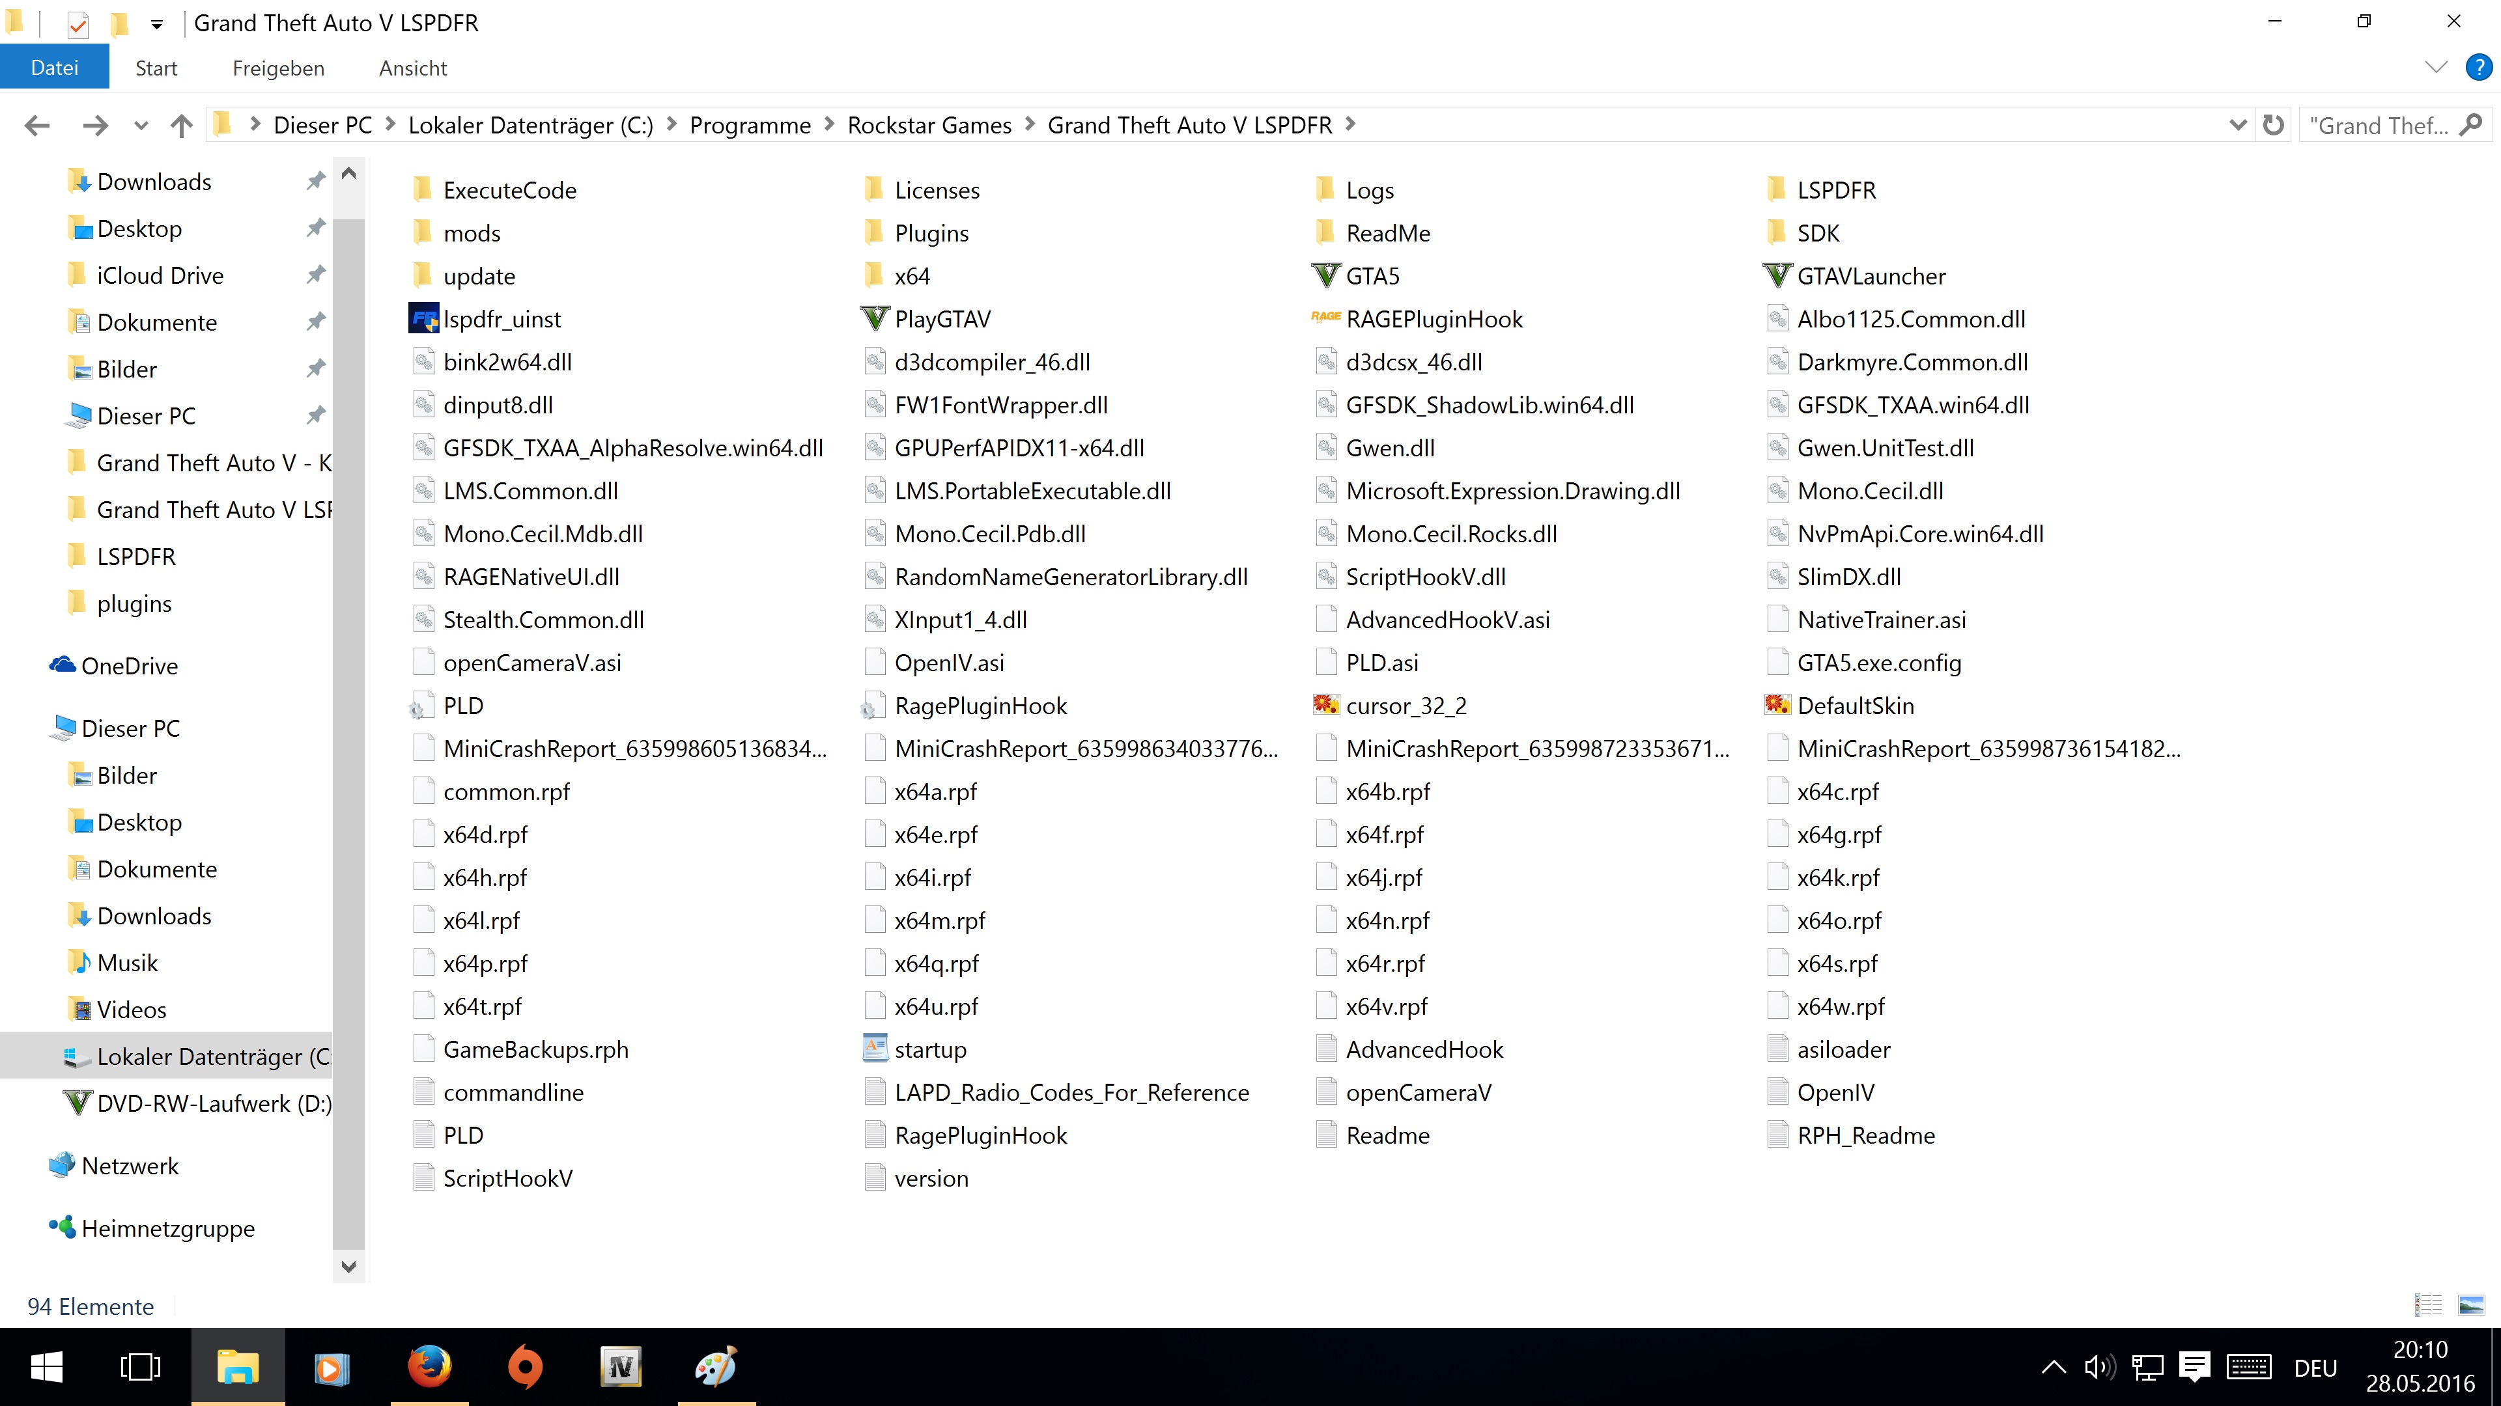
Task: Launch Firefox from the taskbar
Action: pyautogui.click(x=429, y=1367)
